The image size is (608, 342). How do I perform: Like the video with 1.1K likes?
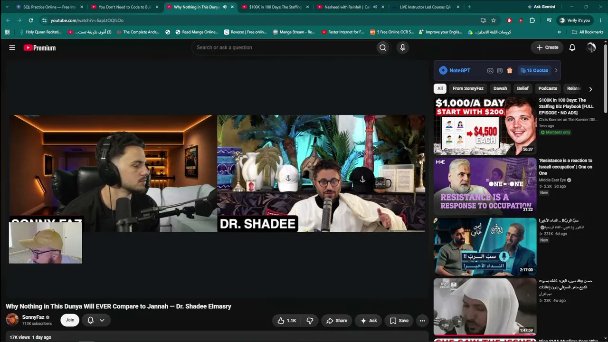click(287, 321)
